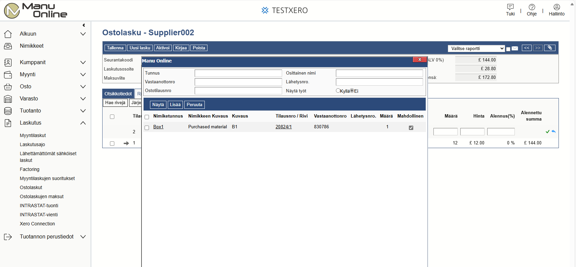Image resolution: width=576 pixels, height=267 pixels.
Task: Click the Laskutus document icon
Action: coord(8,123)
